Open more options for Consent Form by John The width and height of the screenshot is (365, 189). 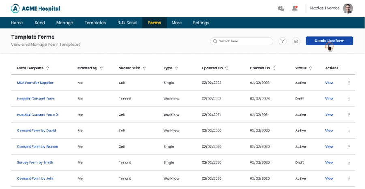coord(349,178)
